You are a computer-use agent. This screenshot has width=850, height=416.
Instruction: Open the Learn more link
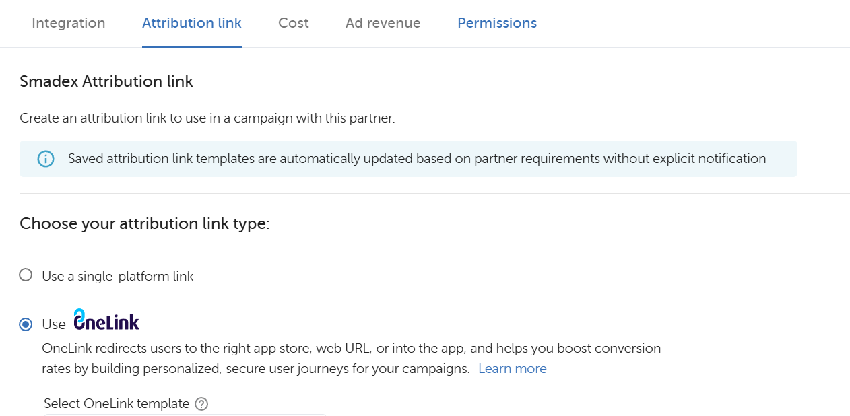click(x=512, y=368)
